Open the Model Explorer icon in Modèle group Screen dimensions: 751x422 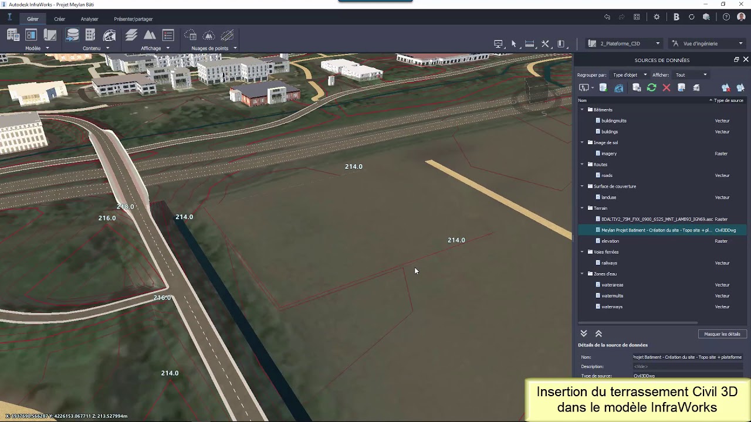(13, 35)
